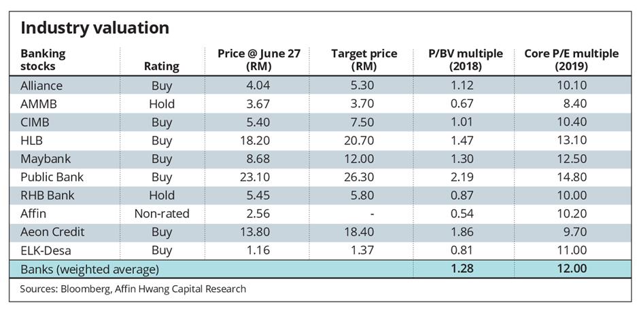Screen dimensions: 639x311
Task: Click HLB's price of 18.20
Action: (x=258, y=141)
